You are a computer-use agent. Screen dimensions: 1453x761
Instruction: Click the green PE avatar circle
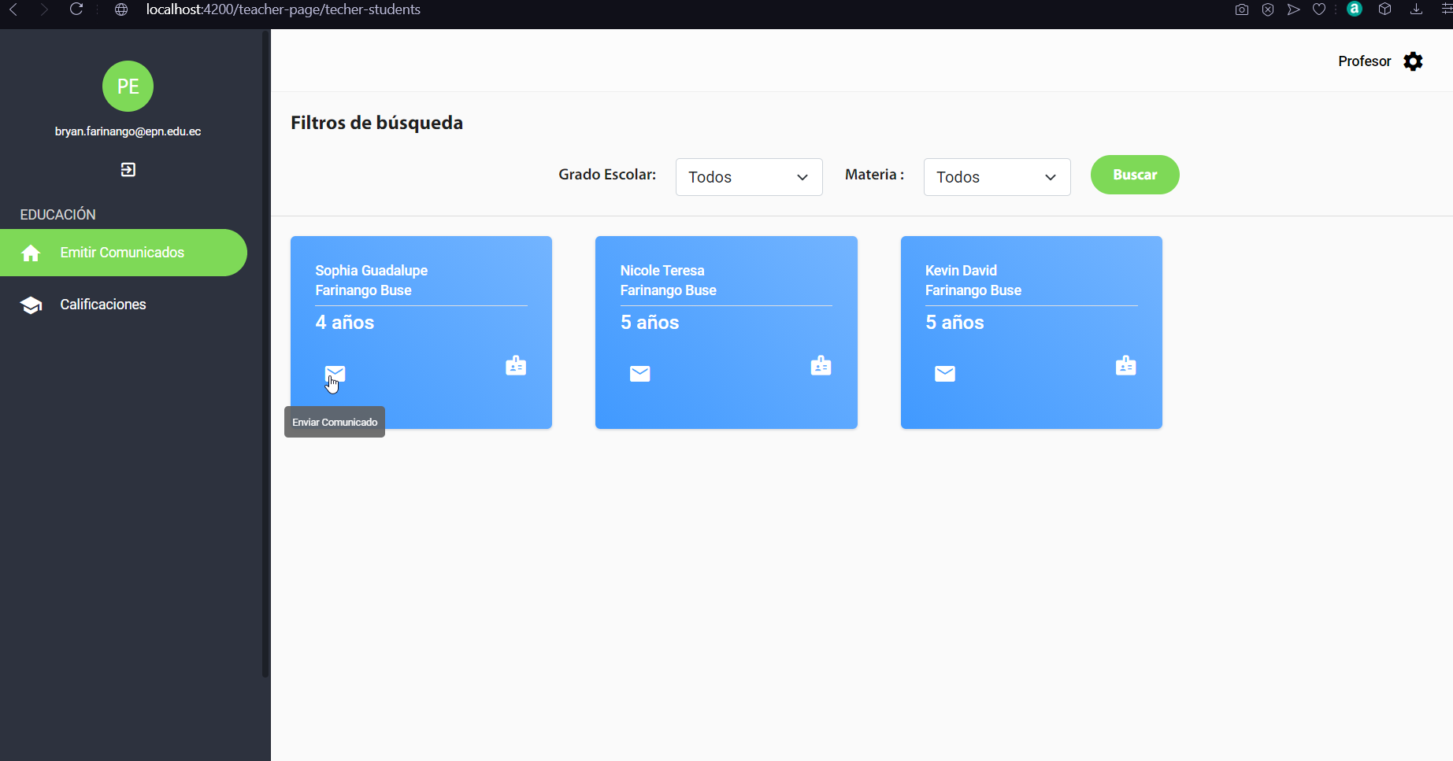pos(128,87)
